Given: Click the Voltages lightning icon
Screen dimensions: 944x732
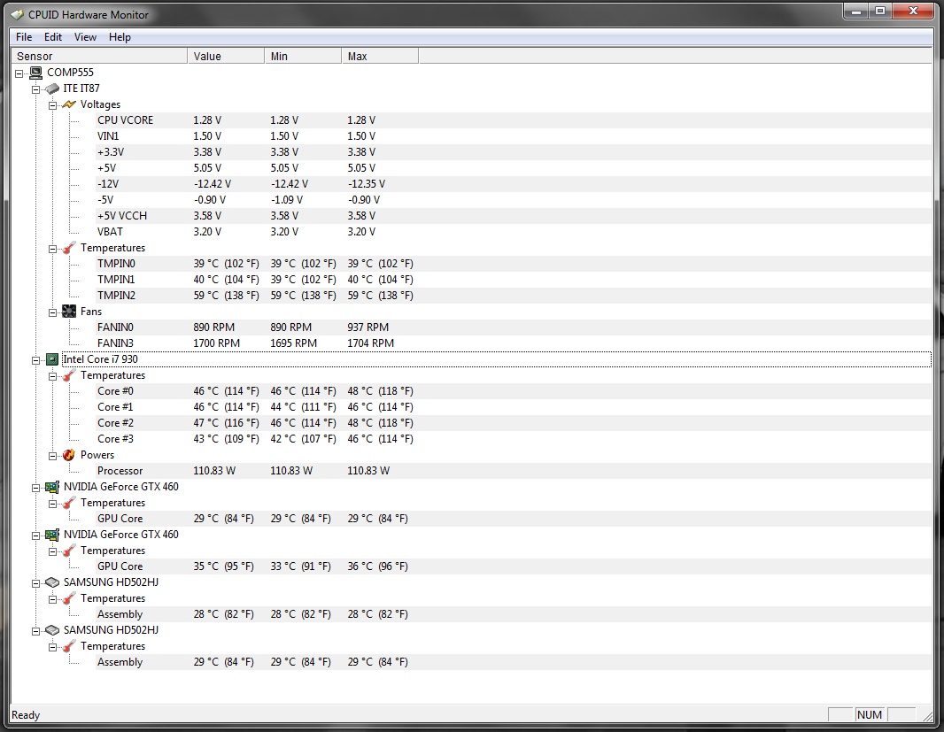Looking at the screenshot, I should pos(69,104).
